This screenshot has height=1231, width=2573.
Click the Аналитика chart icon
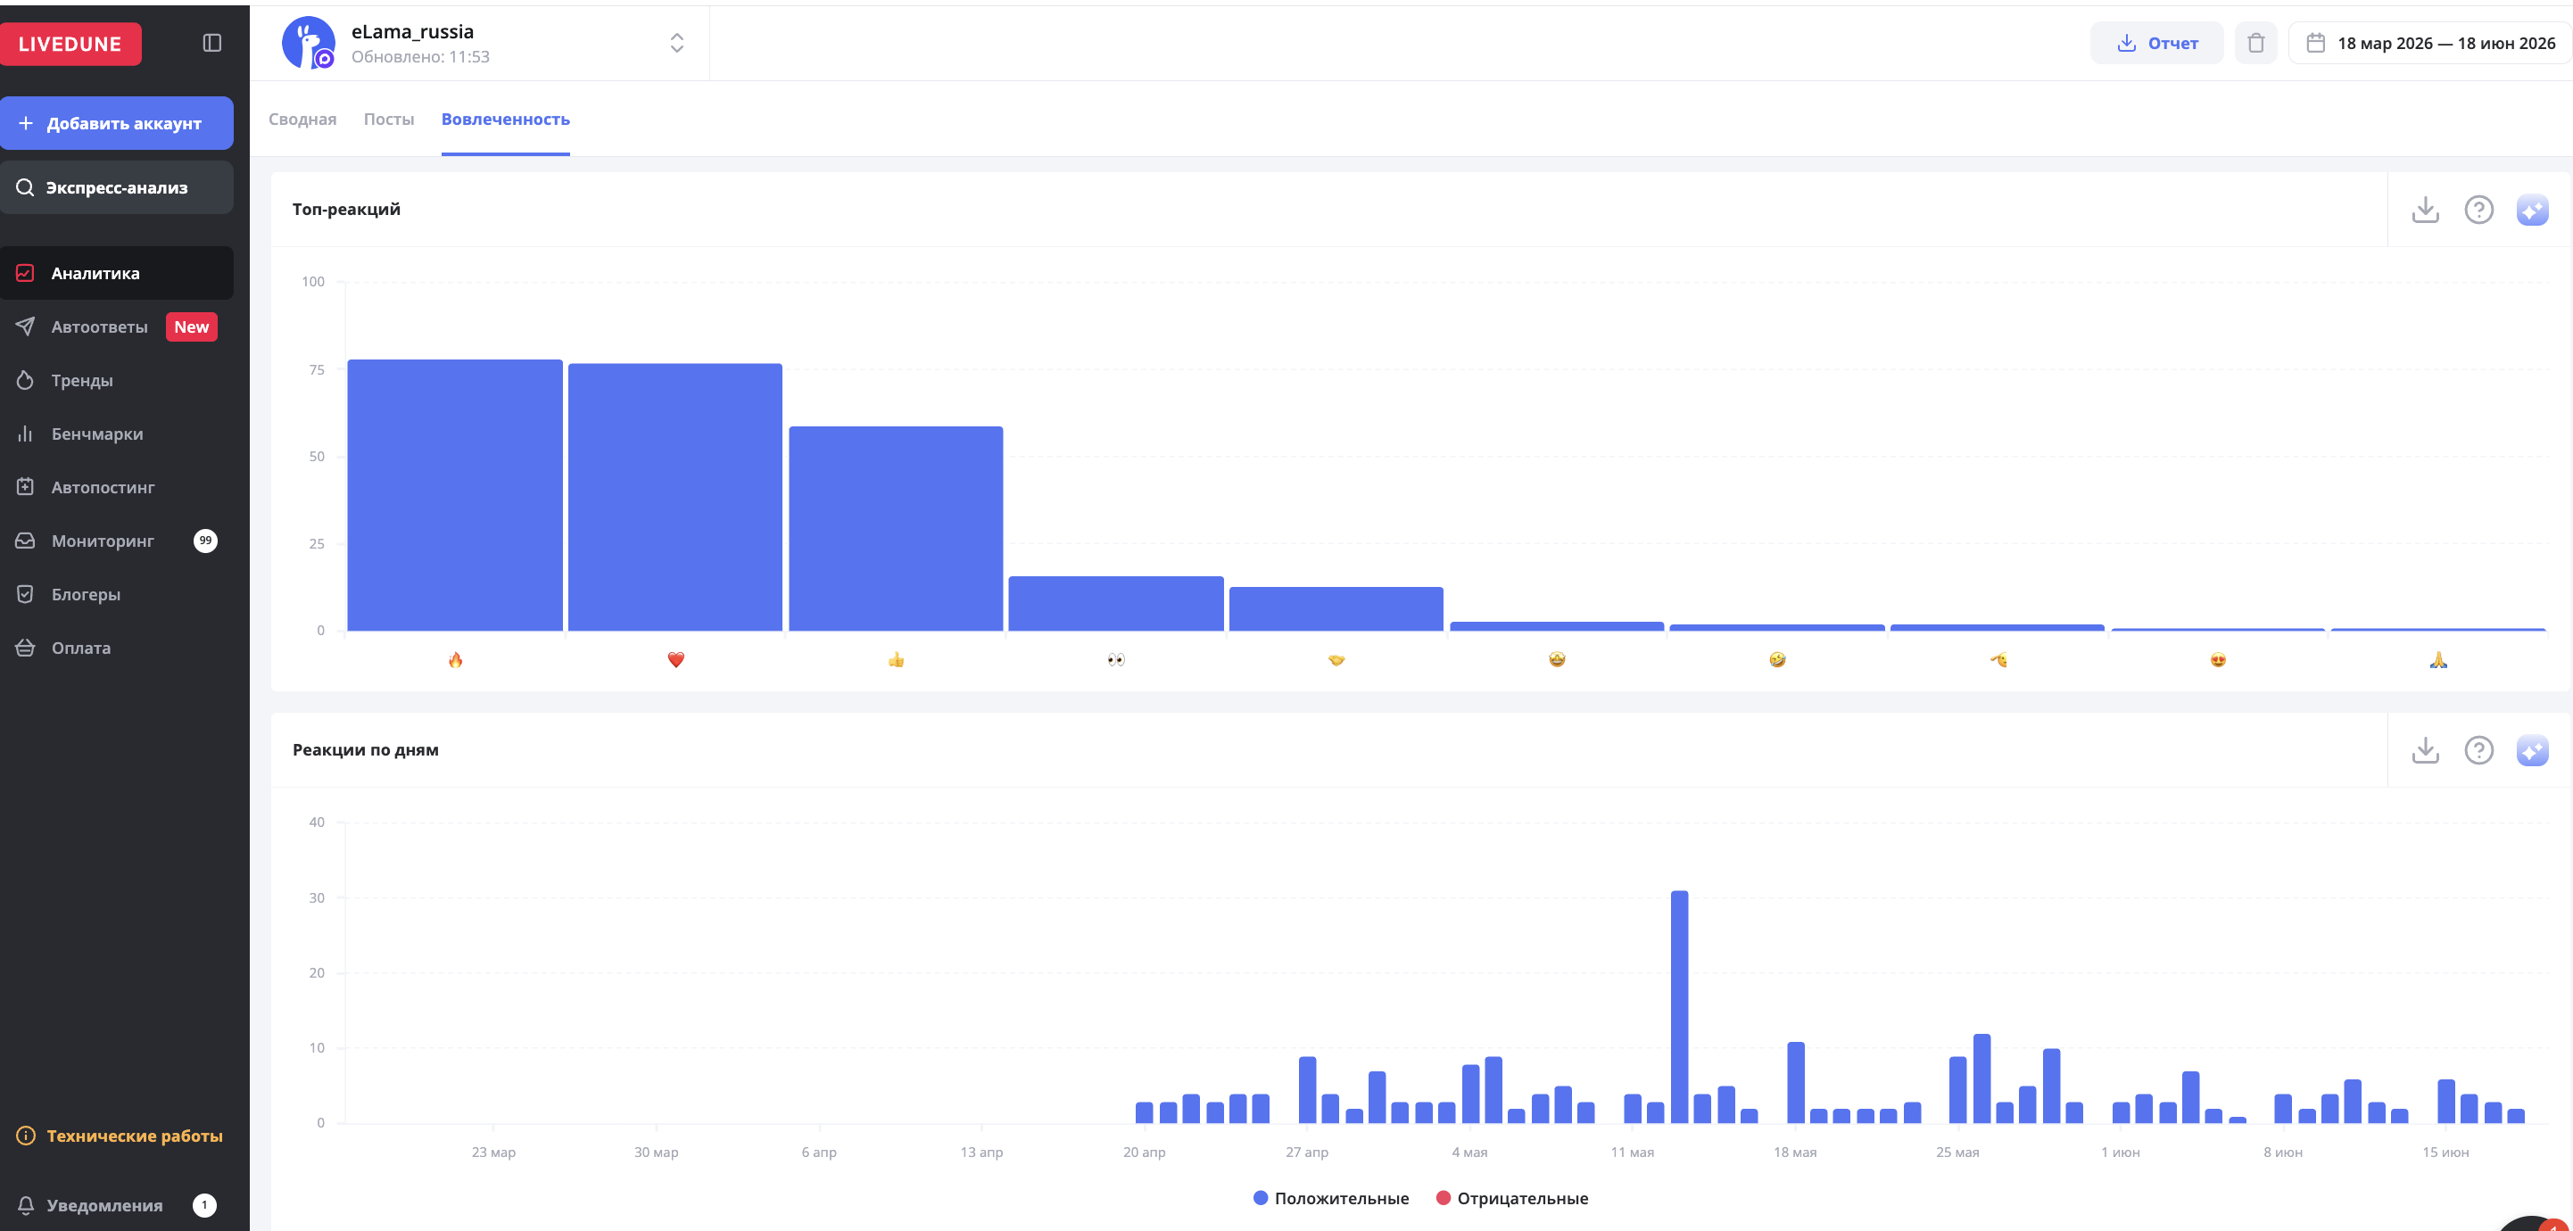[25, 273]
